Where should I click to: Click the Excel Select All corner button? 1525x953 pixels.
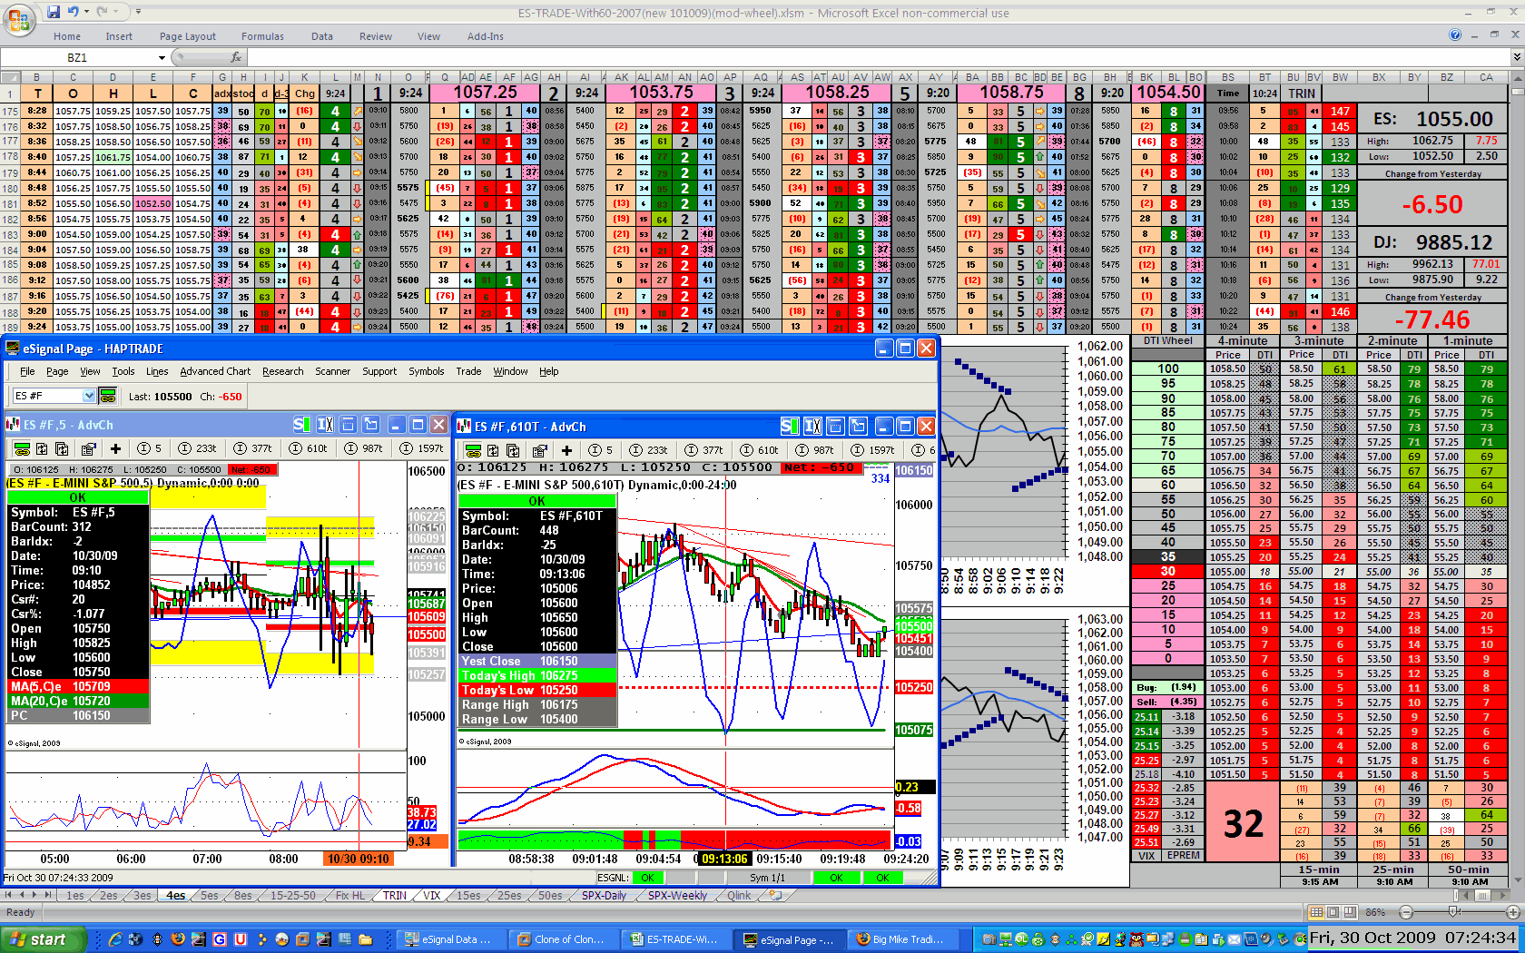pos(11,78)
